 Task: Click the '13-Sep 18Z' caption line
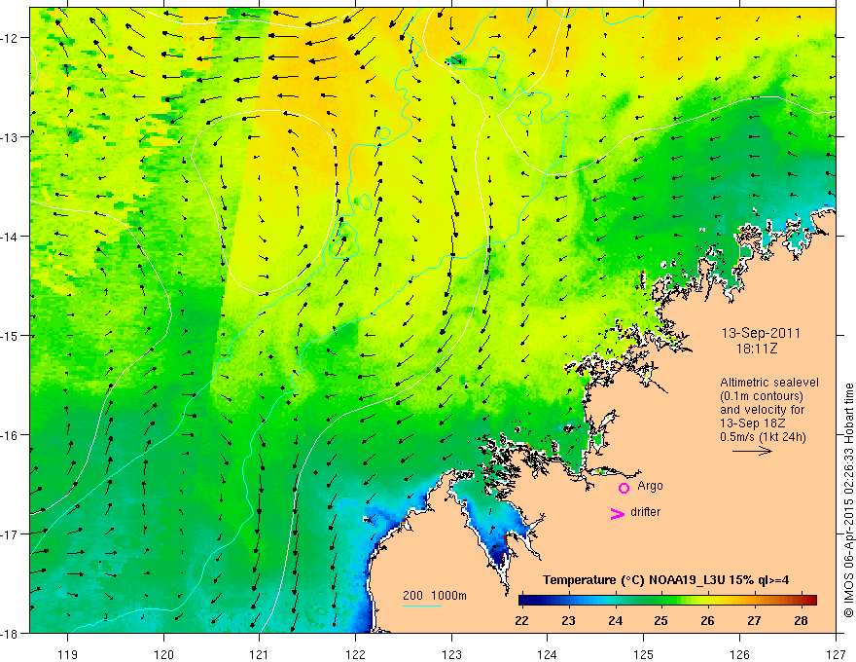click(751, 423)
